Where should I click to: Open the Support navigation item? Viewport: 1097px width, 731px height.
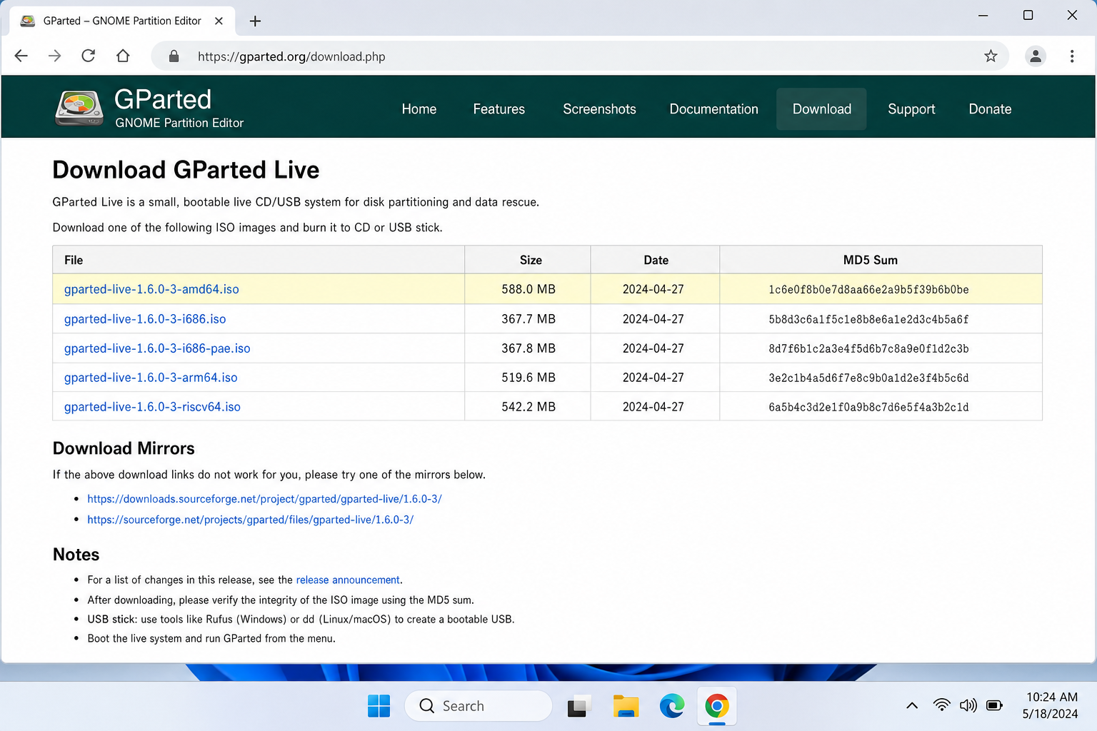(x=911, y=109)
